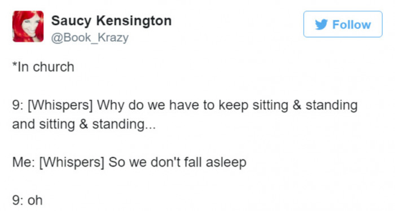Click the word "Saucy" in the name

click(x=71, y=21)
